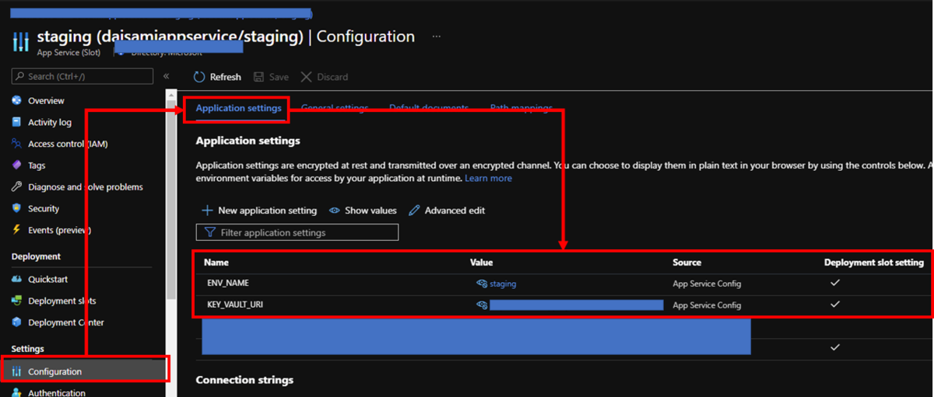This screenshot has height=397, width=934.
Task: Collapse the sidebar with double chevron
Action: 166,76
